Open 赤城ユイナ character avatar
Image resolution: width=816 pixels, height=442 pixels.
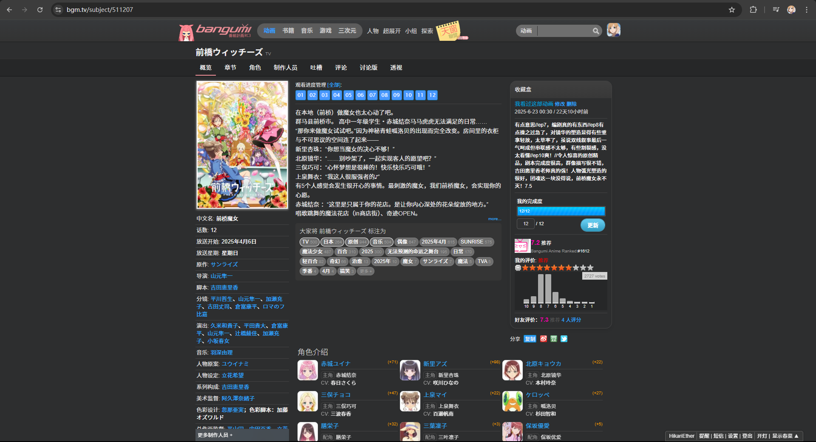308,370
